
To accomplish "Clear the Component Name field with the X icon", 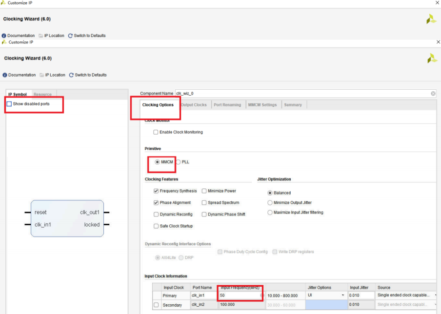I will tap(433, 93).
